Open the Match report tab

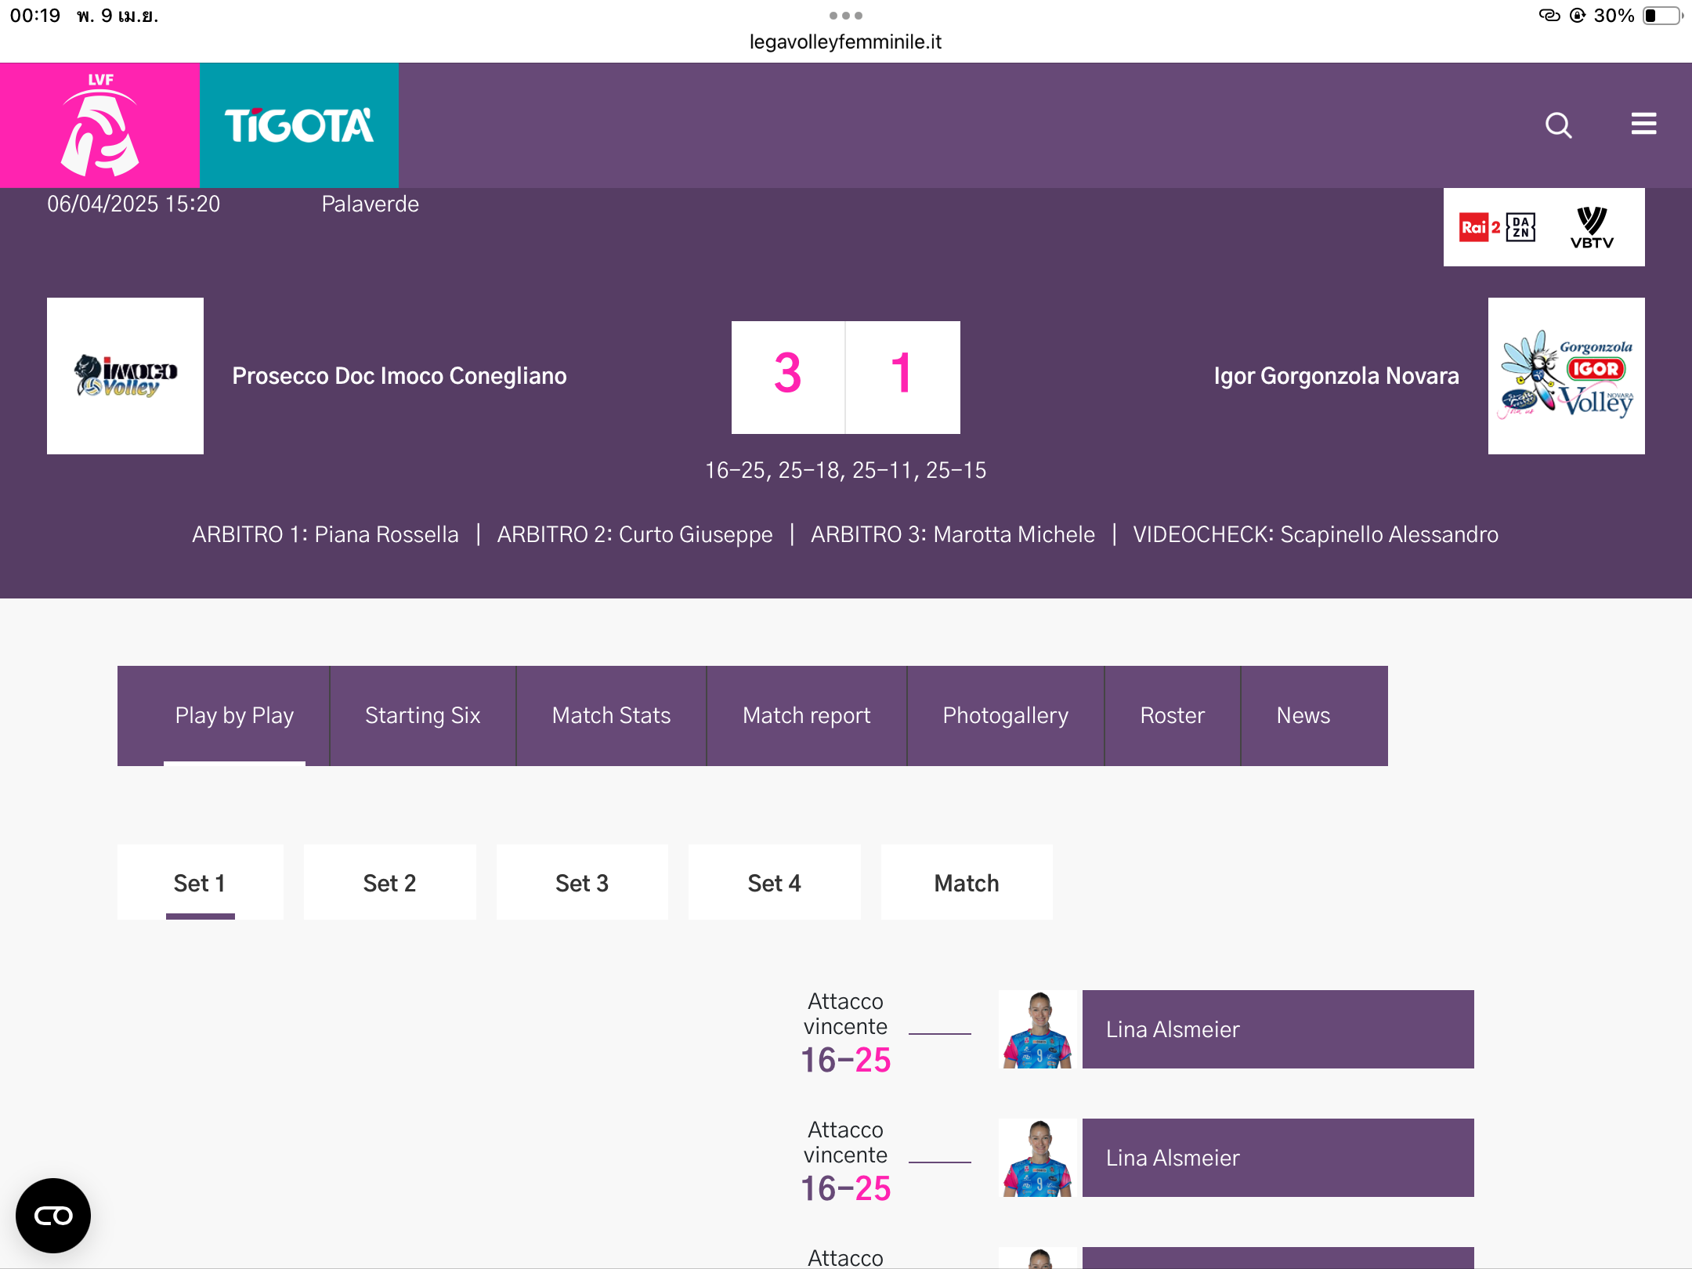point(807,715)
